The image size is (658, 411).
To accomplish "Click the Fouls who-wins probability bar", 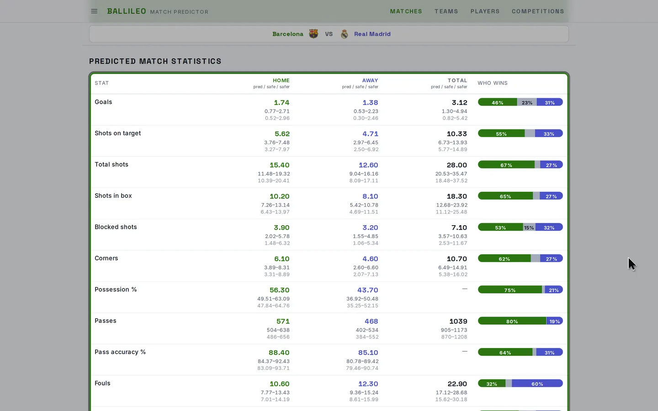I will [x=520, y=384].
